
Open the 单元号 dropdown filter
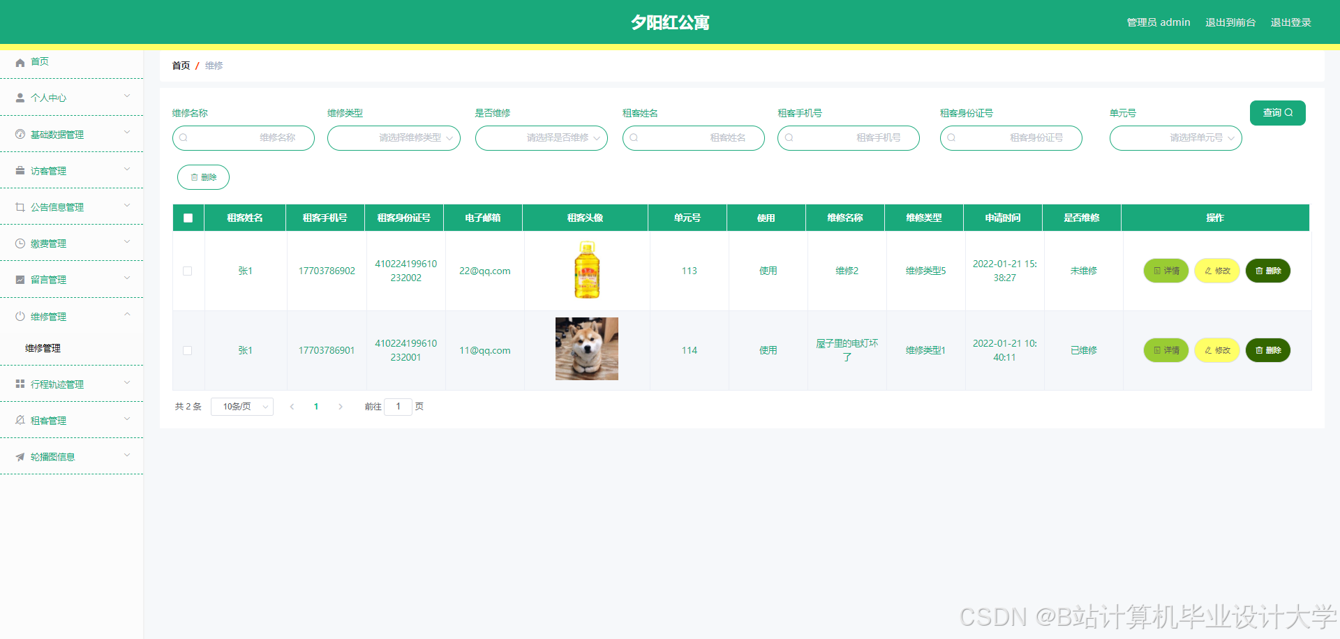1176,138
